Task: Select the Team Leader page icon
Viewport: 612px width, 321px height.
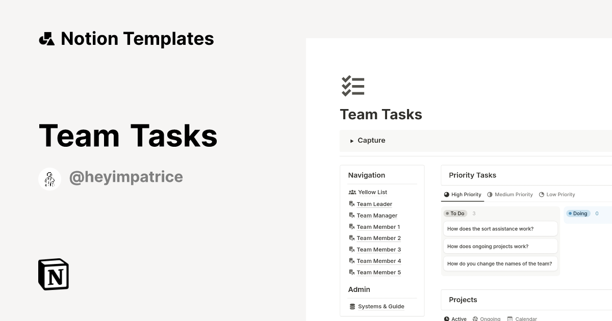Action: [x=351, y=203]
